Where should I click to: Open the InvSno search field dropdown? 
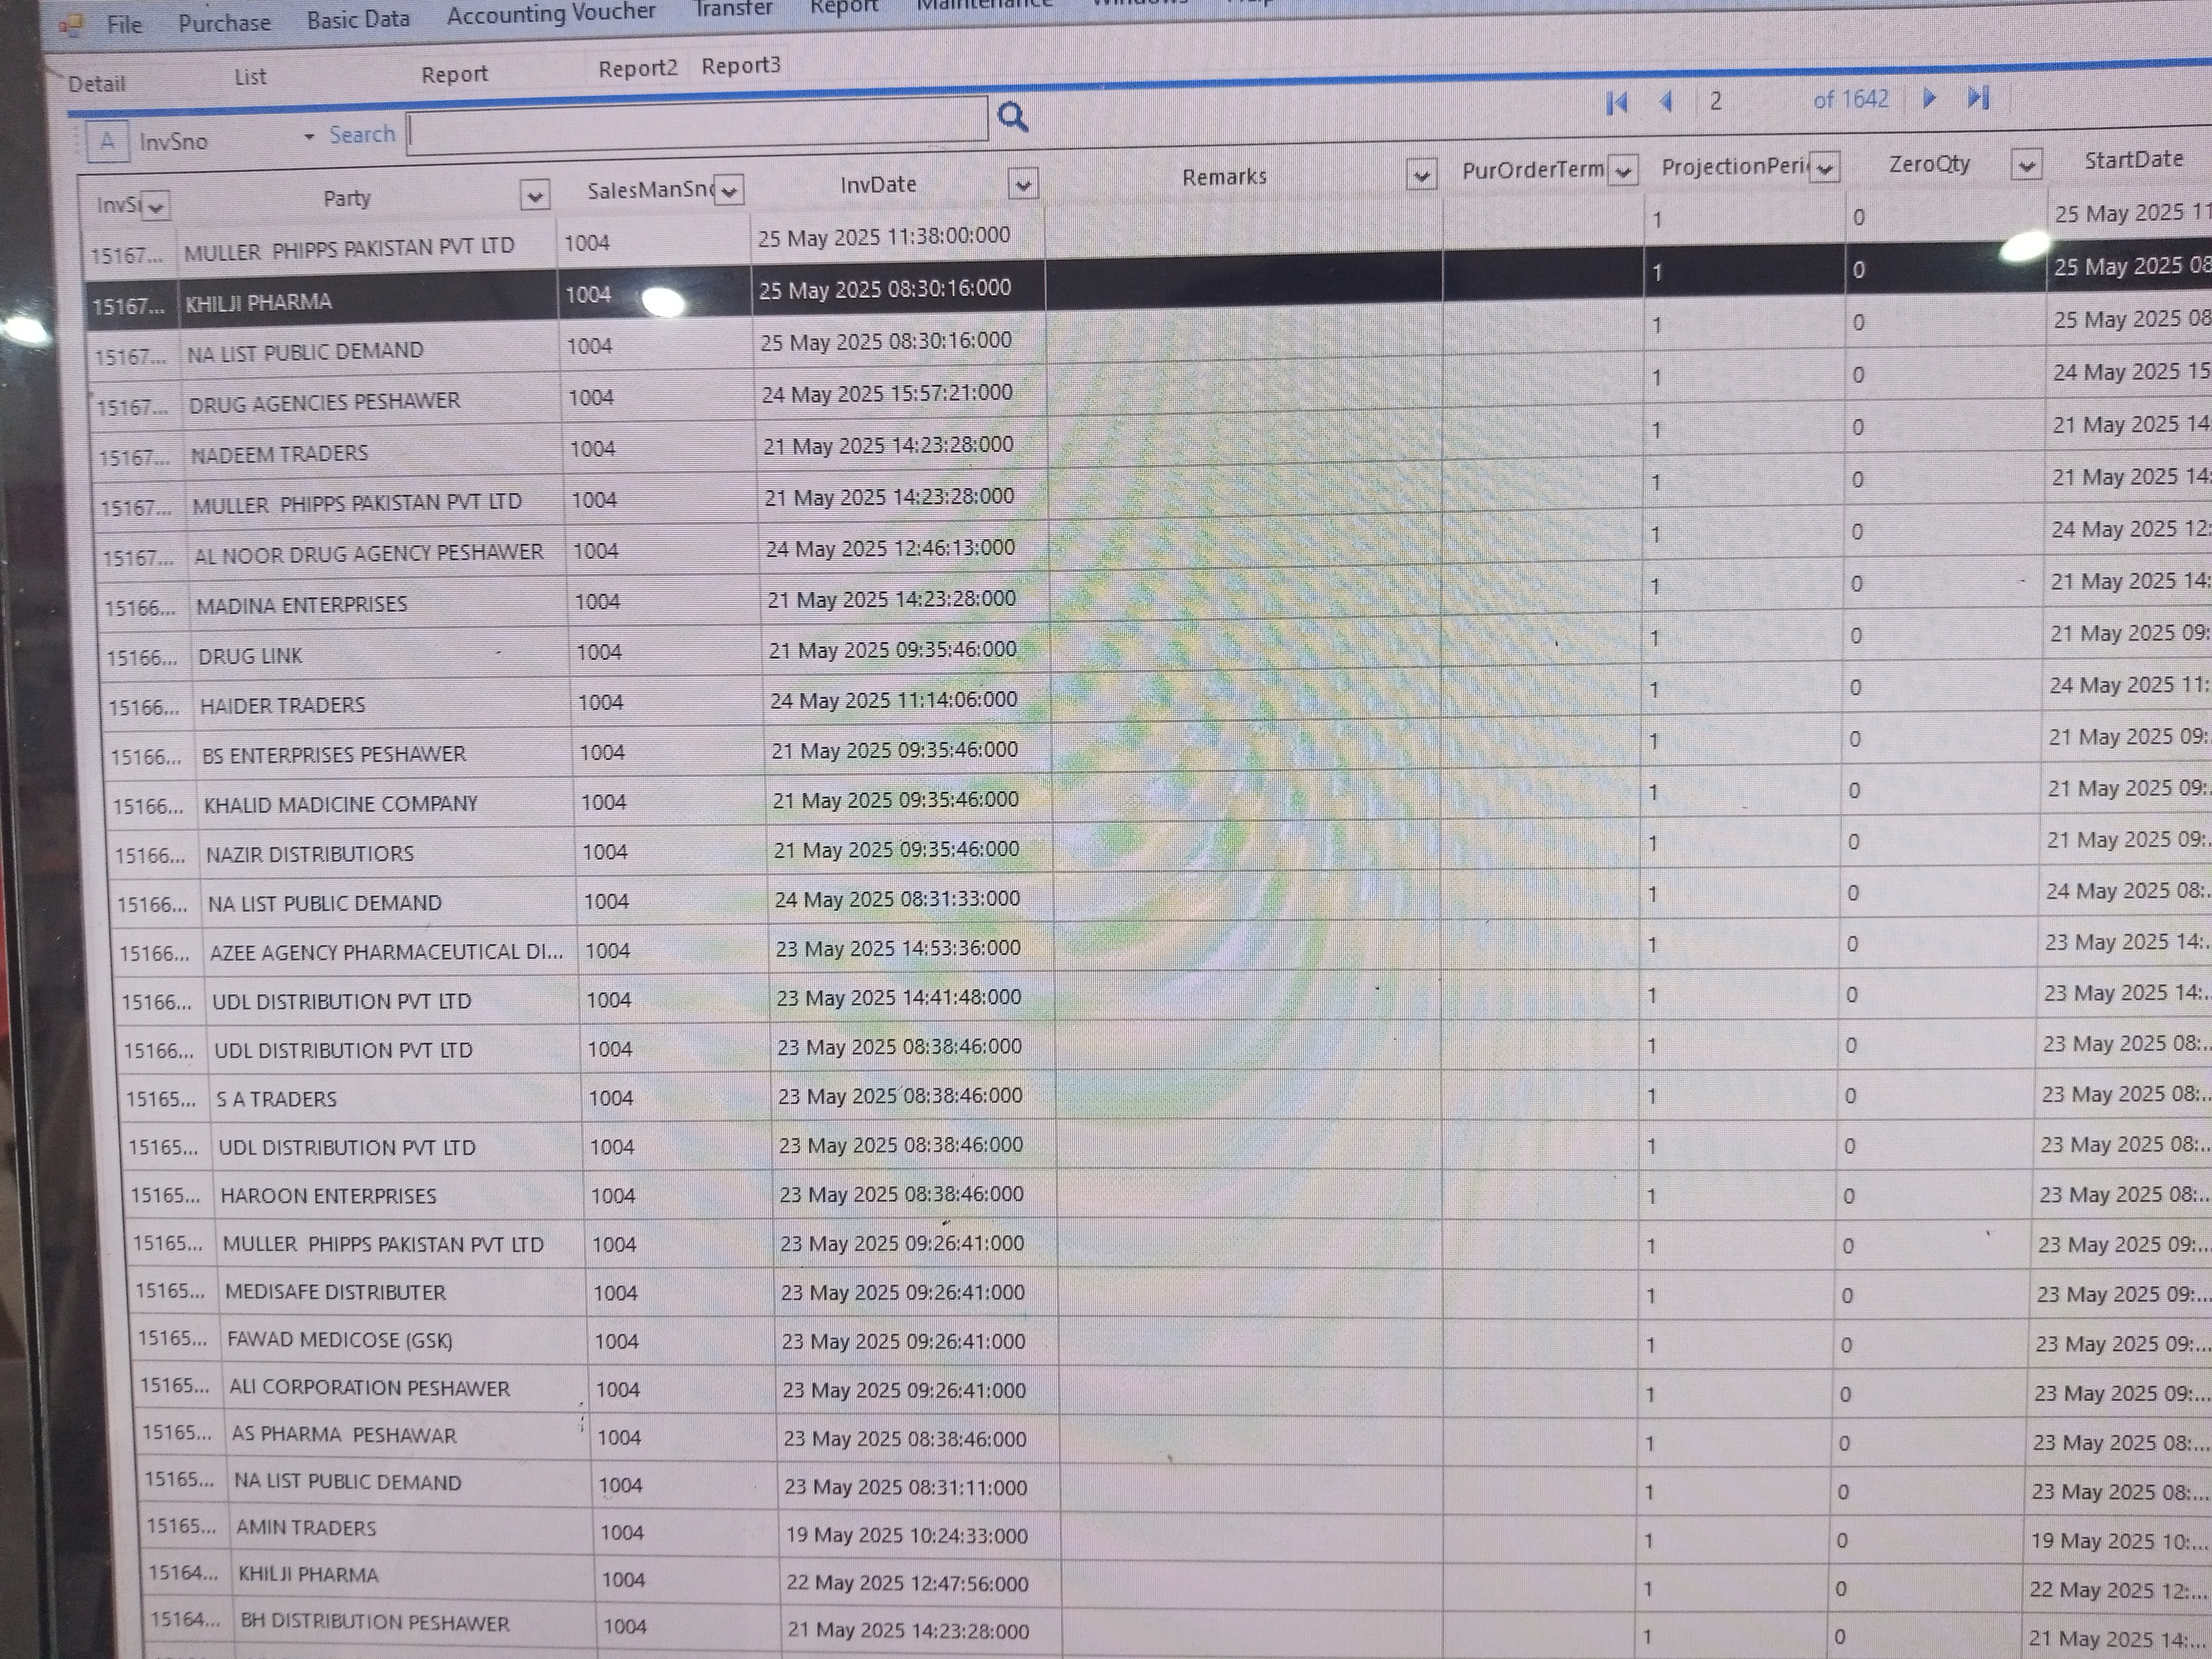coord(309,136)
